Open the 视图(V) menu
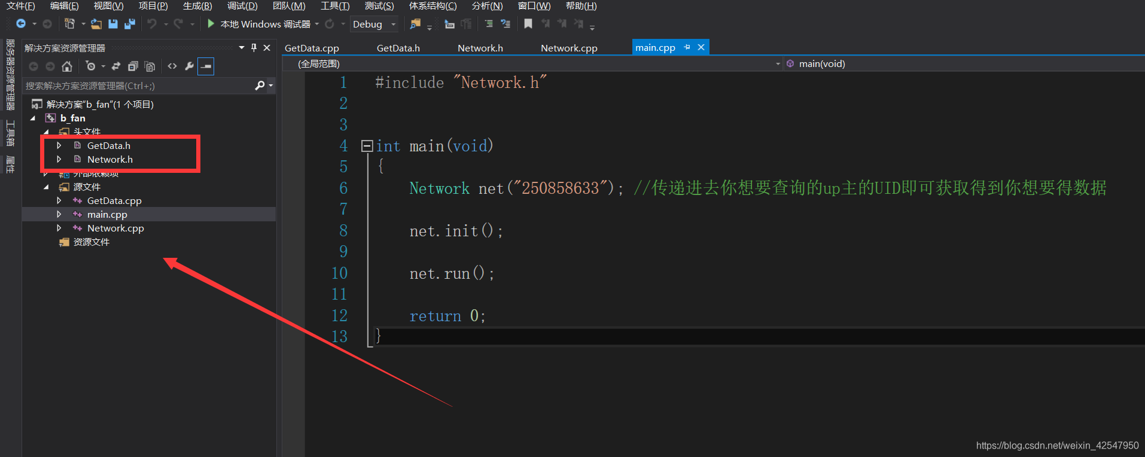Viewport: 1145px width, 457px height. 109,6
